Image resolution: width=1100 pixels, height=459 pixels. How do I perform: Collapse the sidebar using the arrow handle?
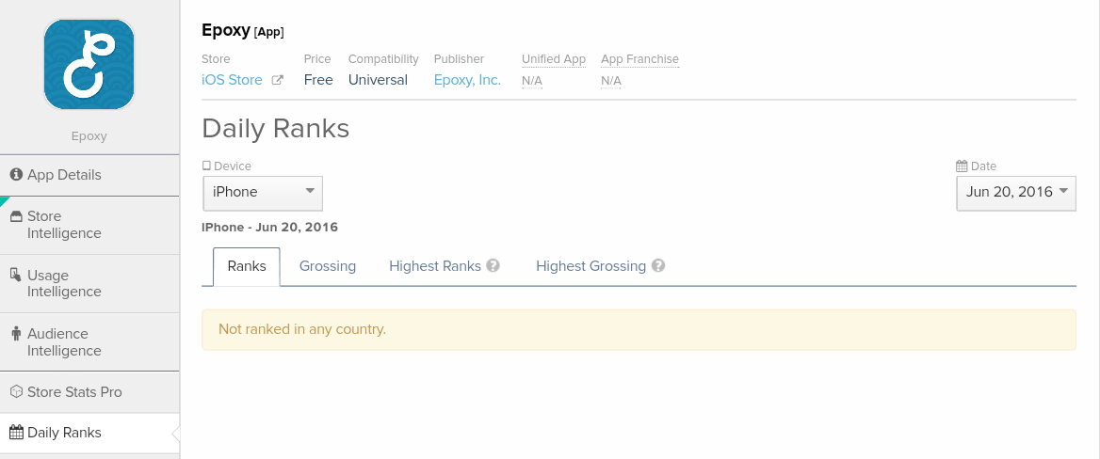175,434
